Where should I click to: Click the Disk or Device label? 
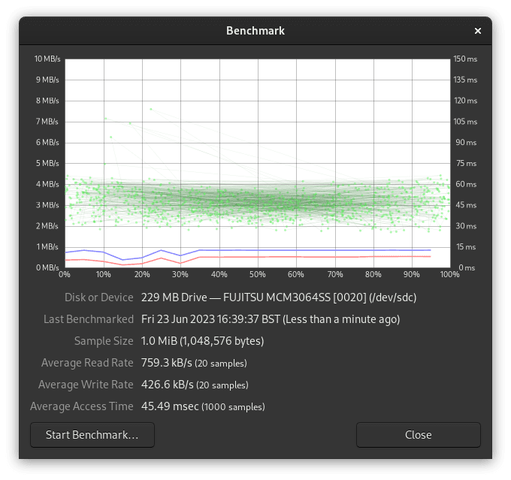(x=98, y=297)
